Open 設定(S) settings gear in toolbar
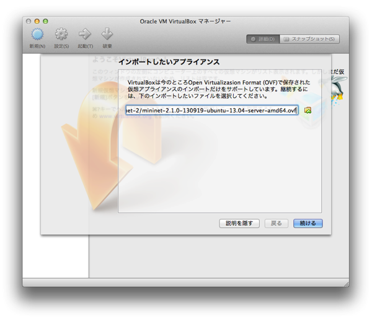Image resolution: width=372 pixels, height=317 pixels. (61, 35)
